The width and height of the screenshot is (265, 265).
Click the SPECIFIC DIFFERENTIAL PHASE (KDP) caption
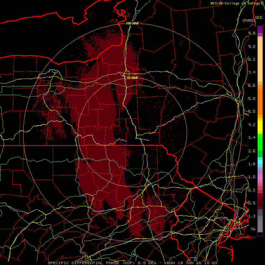tap(92, 263)
